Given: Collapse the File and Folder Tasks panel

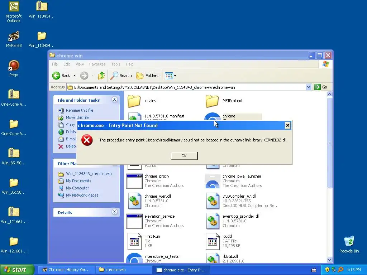Looking at the screenshot, I should point(114,100).
